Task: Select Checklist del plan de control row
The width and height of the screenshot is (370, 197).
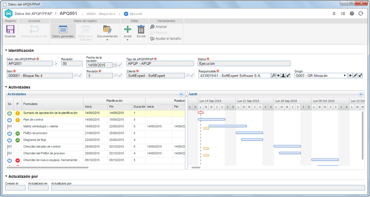Action: [x=95, y=147]
